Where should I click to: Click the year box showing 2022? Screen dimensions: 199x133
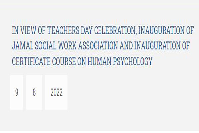[x=56, y=92]
